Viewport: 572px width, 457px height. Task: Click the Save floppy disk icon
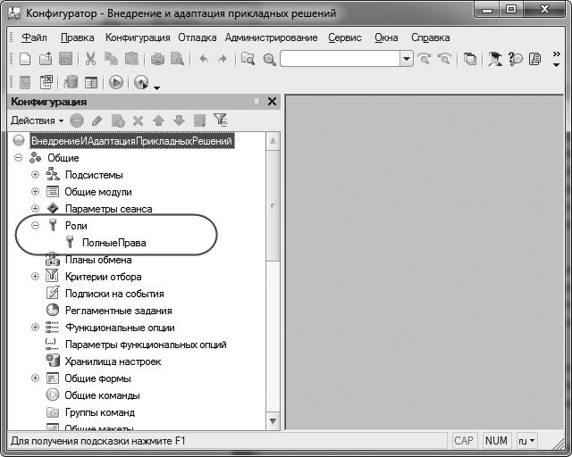65,59
